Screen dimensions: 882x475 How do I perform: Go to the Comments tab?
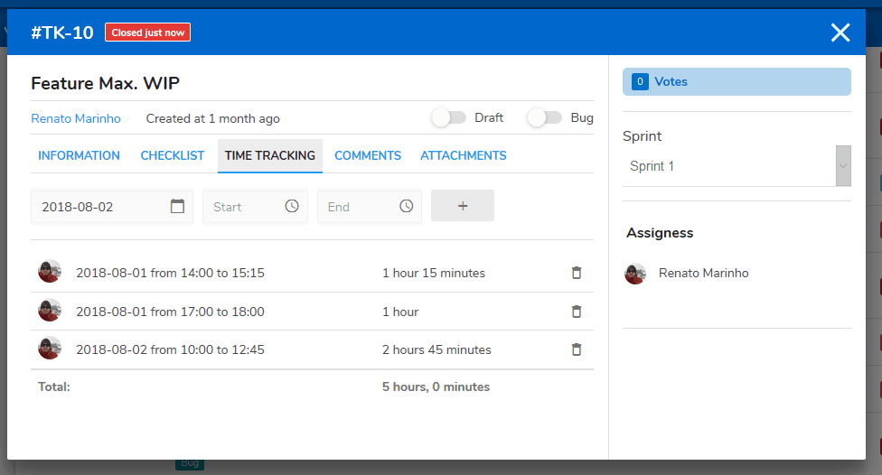point(368,156)
